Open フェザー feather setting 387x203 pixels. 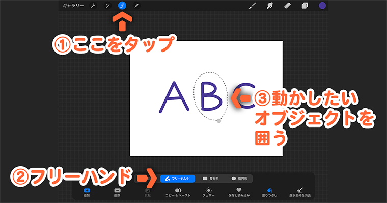pos(209,193)
